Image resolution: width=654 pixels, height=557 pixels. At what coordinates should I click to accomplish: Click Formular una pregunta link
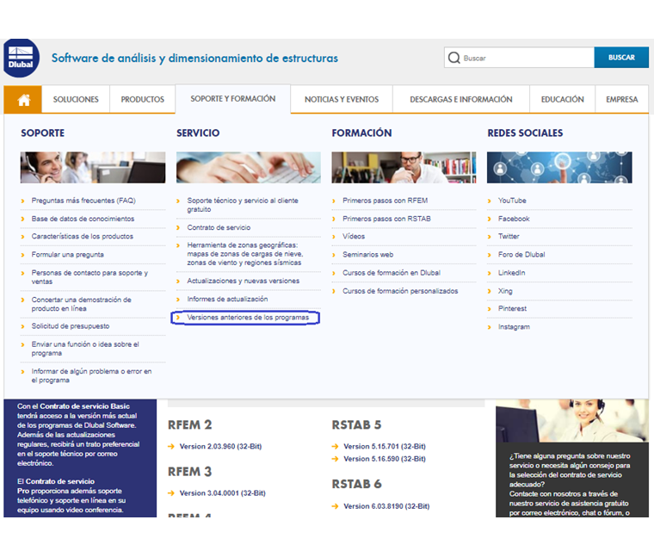(x=68, y=255)
